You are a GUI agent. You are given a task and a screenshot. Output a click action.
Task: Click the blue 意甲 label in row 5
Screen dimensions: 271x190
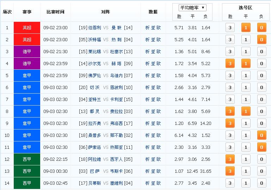click(27, 75)
